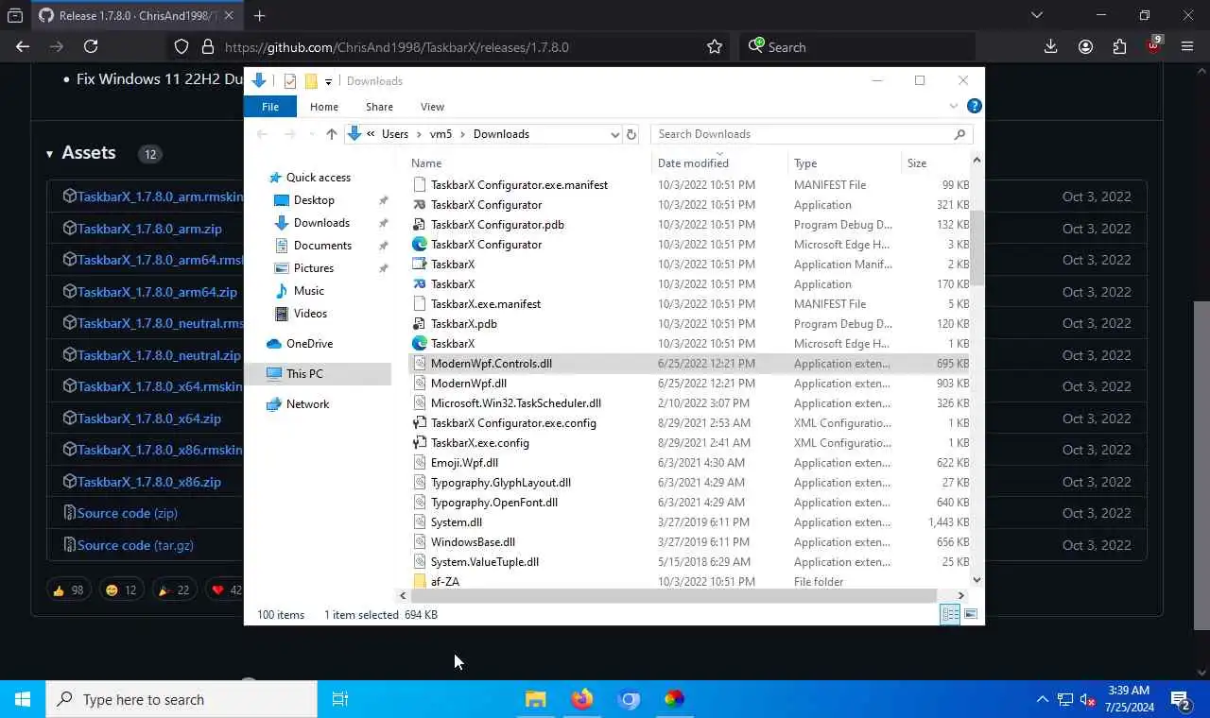Bookmark this page with the star icon
The width and height of the screenshot is (1210, 718).
click(x=715, y=46)
